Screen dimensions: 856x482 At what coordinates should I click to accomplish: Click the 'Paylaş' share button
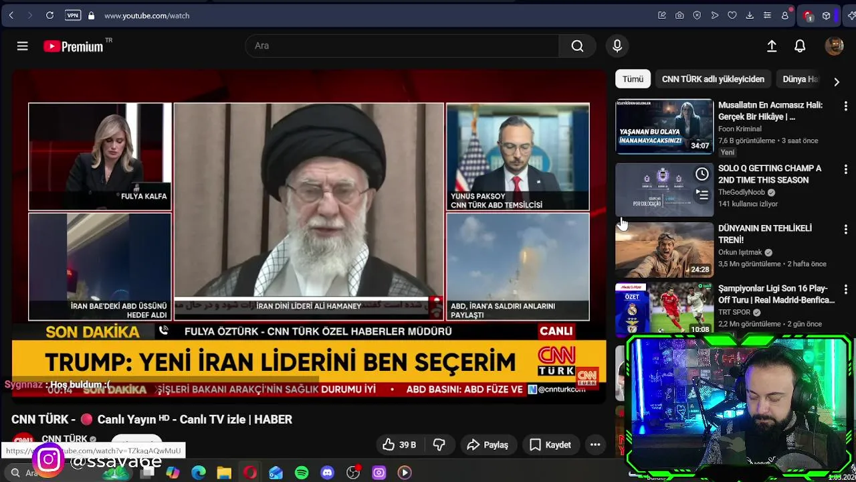coord(488,445)
